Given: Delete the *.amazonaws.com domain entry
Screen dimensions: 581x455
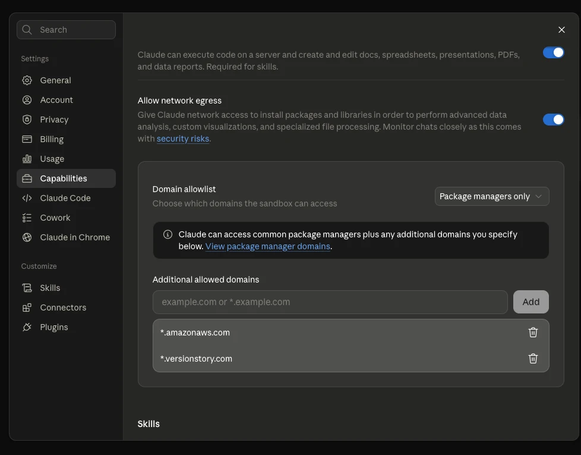Looking at the screenshot, I should 533,332.
